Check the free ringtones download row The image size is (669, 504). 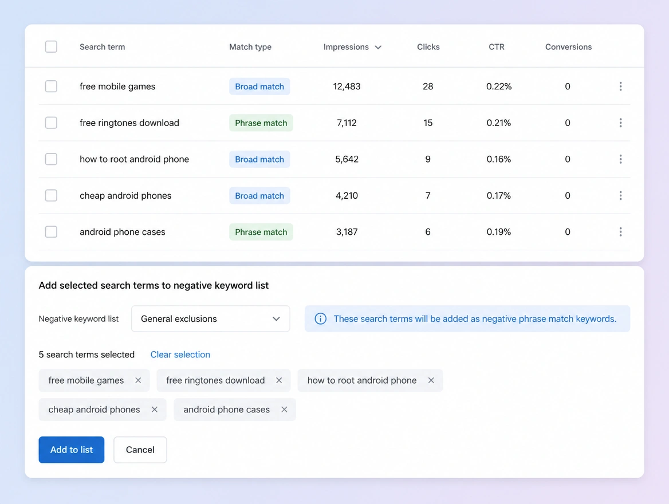51,123
